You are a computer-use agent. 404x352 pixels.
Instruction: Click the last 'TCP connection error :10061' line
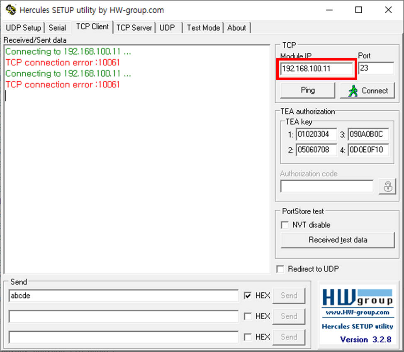[x=63, y=85]
